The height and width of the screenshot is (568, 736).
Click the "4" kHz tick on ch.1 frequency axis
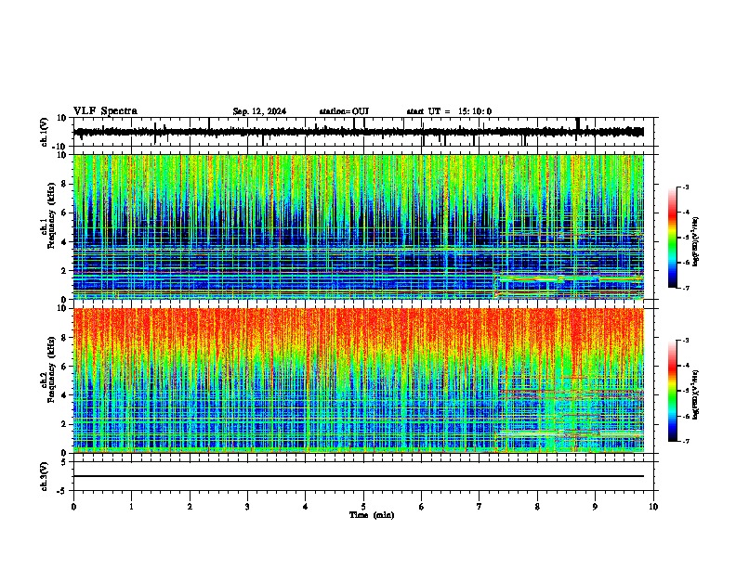coord(64,242)
